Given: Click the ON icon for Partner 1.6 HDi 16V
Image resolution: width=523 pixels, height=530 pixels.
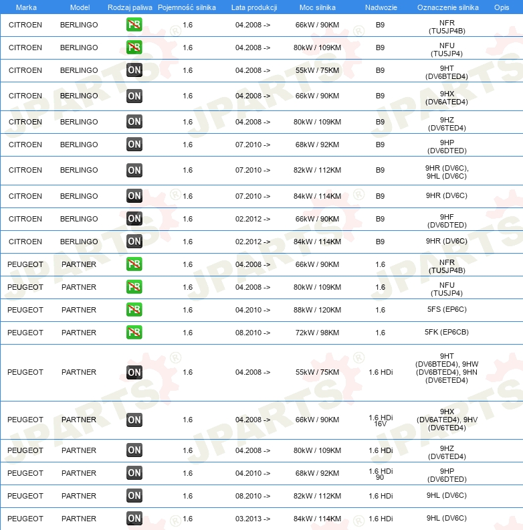Looking at the screenshot, I should (134, 420).
